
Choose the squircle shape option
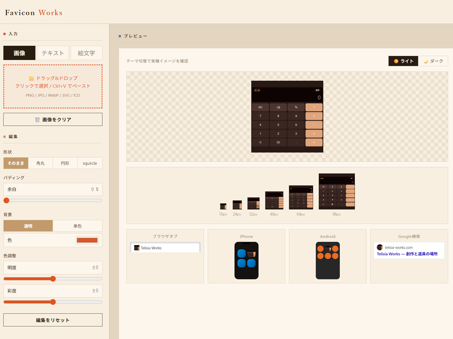click(x=90, y=163)
